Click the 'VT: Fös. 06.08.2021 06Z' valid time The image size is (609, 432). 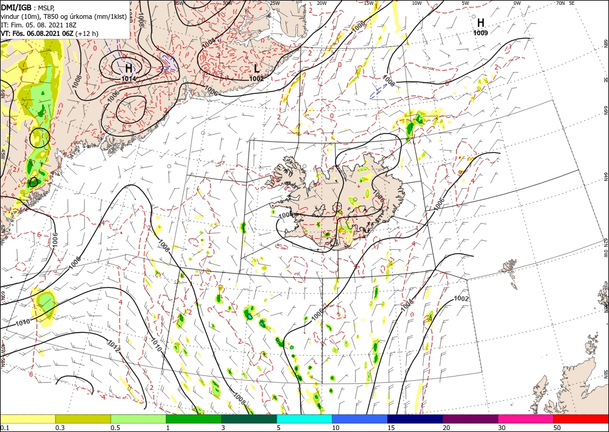[37, 34]
